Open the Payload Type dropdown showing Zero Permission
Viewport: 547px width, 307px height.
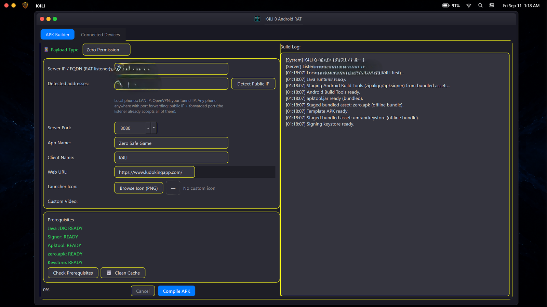106,49
